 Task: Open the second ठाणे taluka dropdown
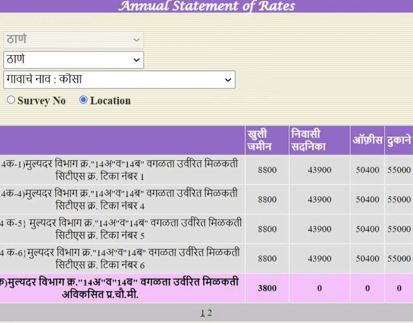pos(73,60)
